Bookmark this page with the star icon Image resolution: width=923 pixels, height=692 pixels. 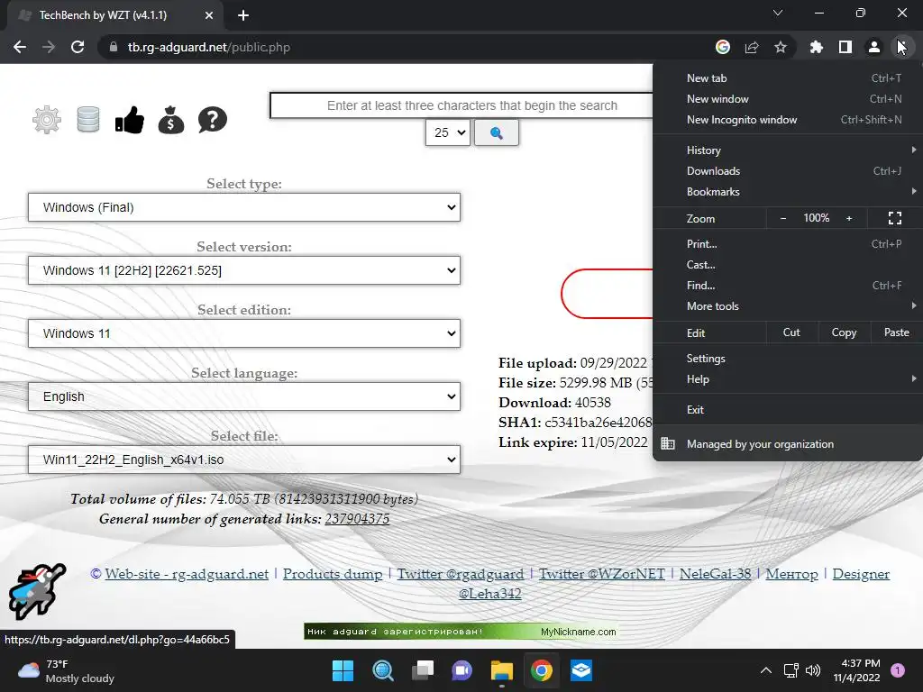[781, 47]
